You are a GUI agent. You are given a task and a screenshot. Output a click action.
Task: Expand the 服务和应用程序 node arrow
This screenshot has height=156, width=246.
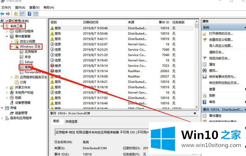click(2, 118)
